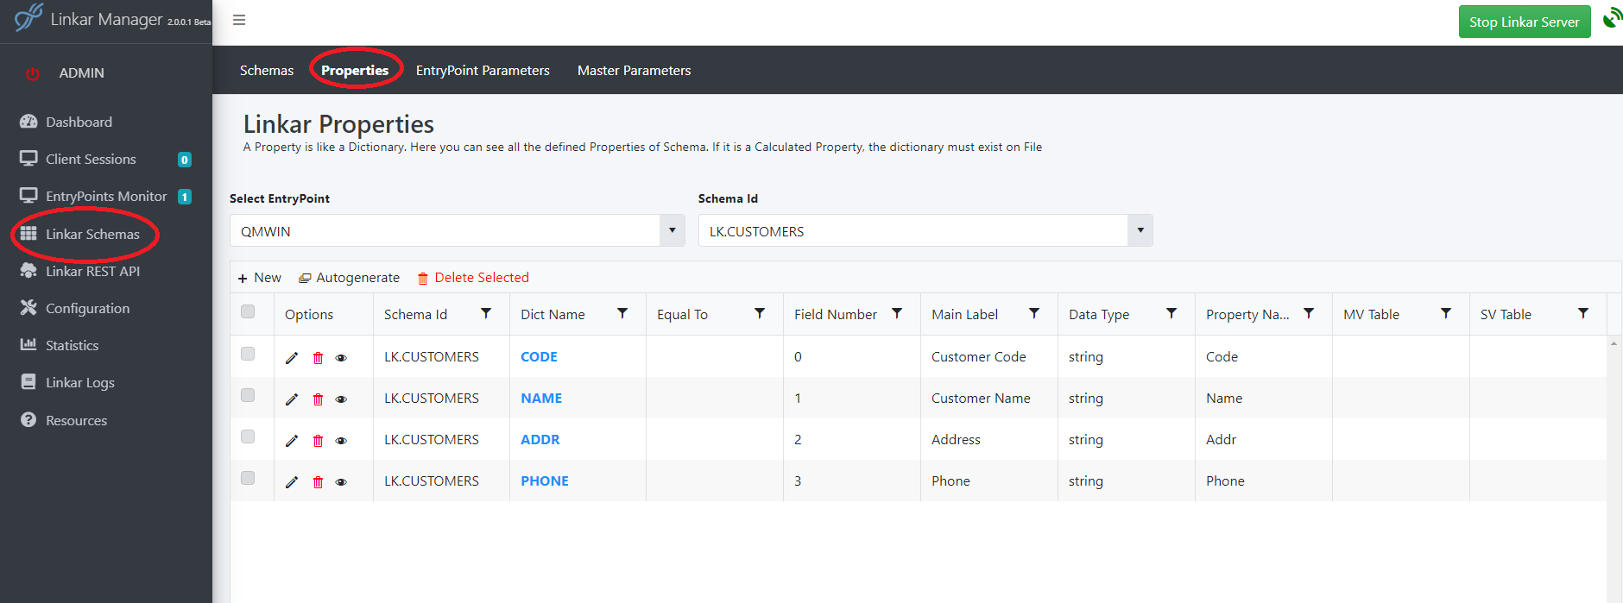Click Delete Selected button
Viewport: 1623px width, 603px height.
click(473, 278)
